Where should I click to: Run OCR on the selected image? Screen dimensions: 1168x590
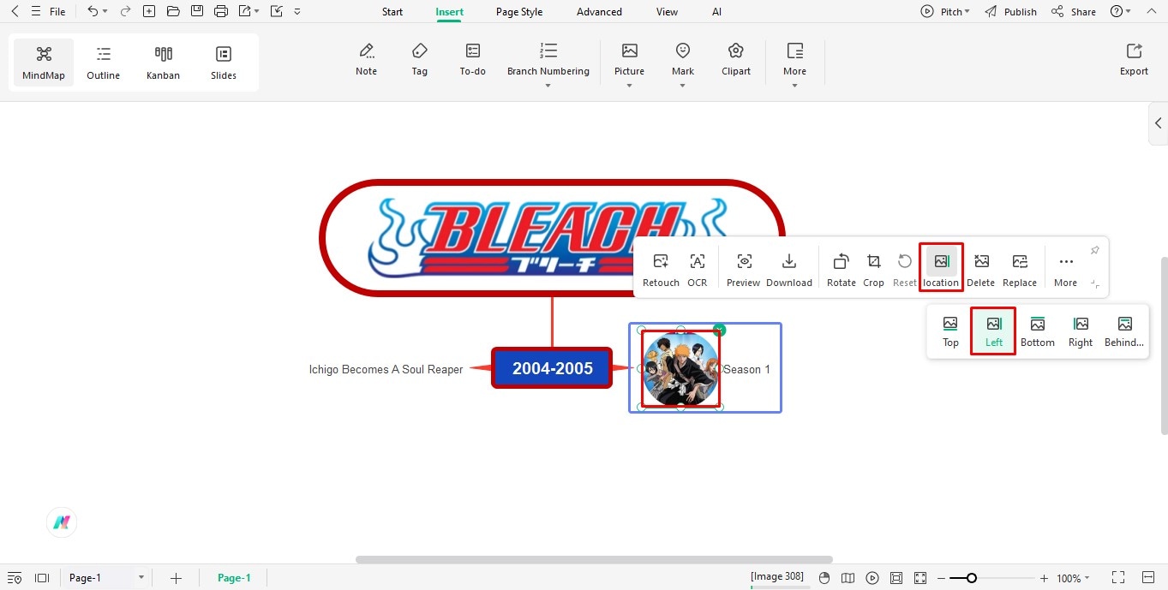pyautogui.click(x=698, y=270)
